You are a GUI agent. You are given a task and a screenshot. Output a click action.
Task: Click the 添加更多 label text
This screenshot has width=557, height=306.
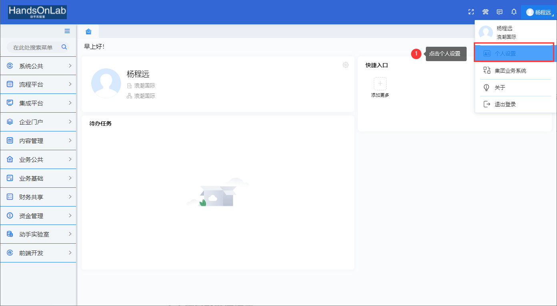380,95
